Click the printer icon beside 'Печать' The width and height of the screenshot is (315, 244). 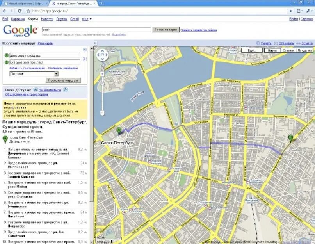point(258,43)
